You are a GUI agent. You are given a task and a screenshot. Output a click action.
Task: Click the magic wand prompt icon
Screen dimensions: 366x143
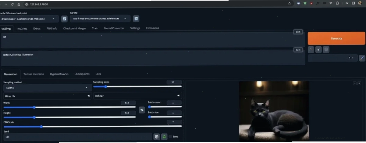pyautogui.click(x=311, y=49)
